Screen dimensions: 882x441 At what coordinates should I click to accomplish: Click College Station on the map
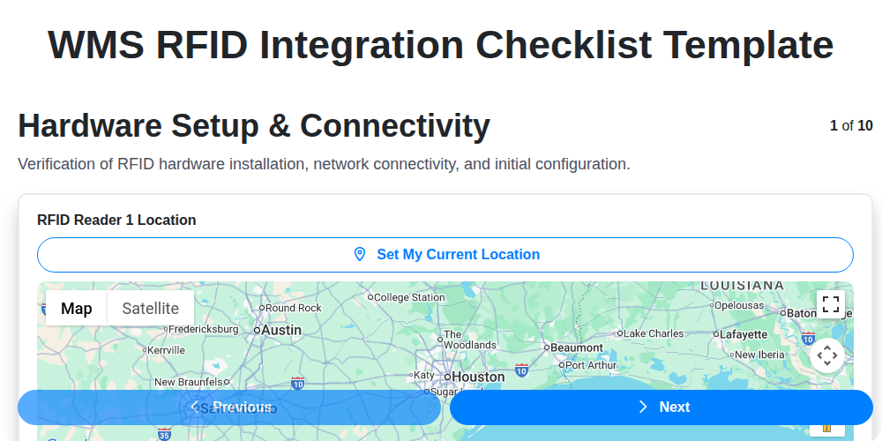pos(409,297)
